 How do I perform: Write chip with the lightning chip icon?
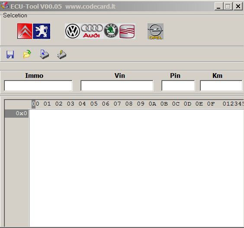[61, 55]
